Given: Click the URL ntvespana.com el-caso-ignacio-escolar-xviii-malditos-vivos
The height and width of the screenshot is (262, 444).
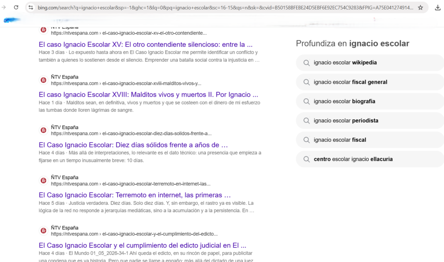Looking at the screenshot, I should pyautogui.click(x=126, y=84).
